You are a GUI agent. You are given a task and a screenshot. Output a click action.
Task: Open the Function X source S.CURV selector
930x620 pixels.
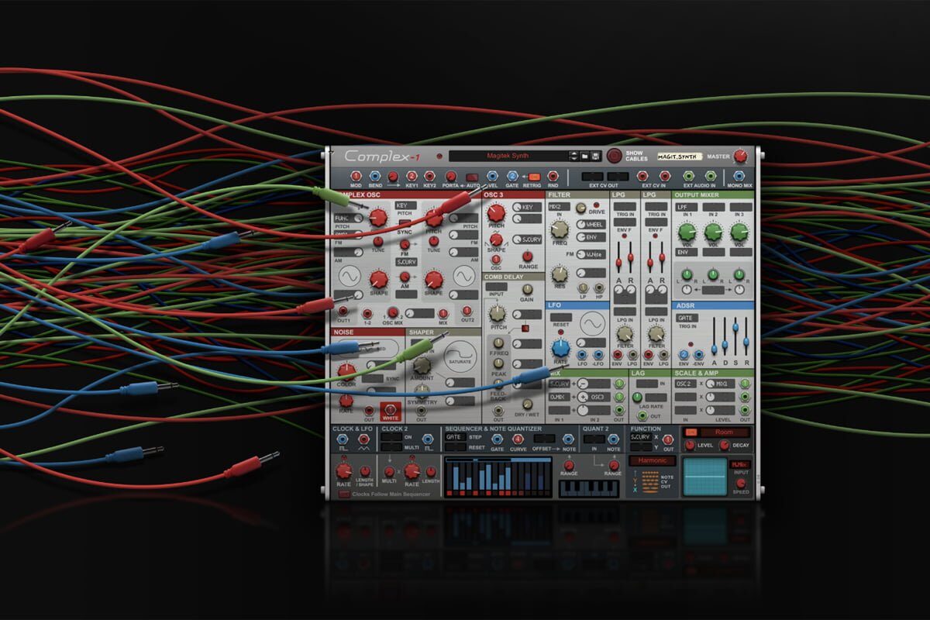(640, 437)
